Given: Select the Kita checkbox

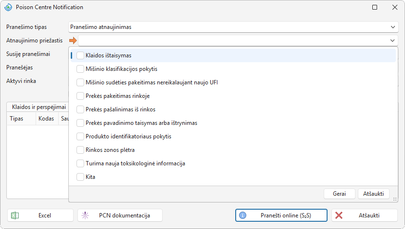Looking at the screenshot, I should point(80,177).
